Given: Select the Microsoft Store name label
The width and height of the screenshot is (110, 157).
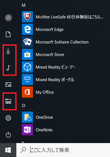Looking at the screenshot, I should (x=50, y=55).
